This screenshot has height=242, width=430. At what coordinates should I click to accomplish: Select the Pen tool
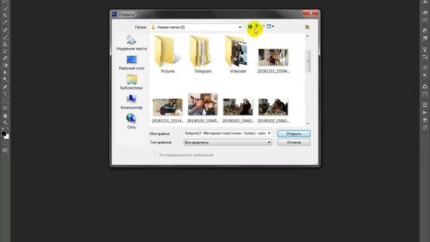[5, 87]
